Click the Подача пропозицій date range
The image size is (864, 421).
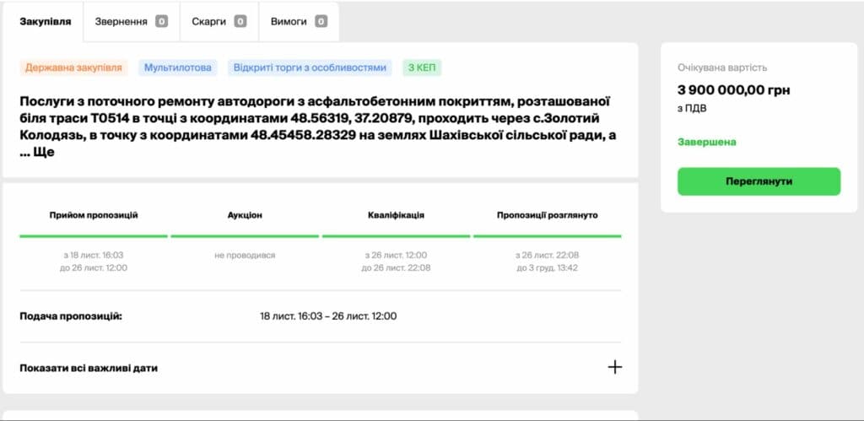[x=328, y=316]
